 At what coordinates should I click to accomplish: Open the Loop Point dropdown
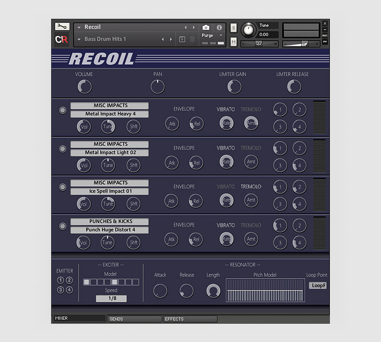coord(317,286)
